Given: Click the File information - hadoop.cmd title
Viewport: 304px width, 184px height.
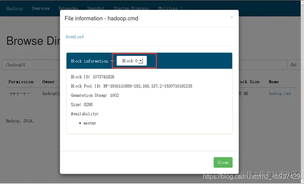Looking at the screenshot, I should pyautogui.click(x=101, y=18).
